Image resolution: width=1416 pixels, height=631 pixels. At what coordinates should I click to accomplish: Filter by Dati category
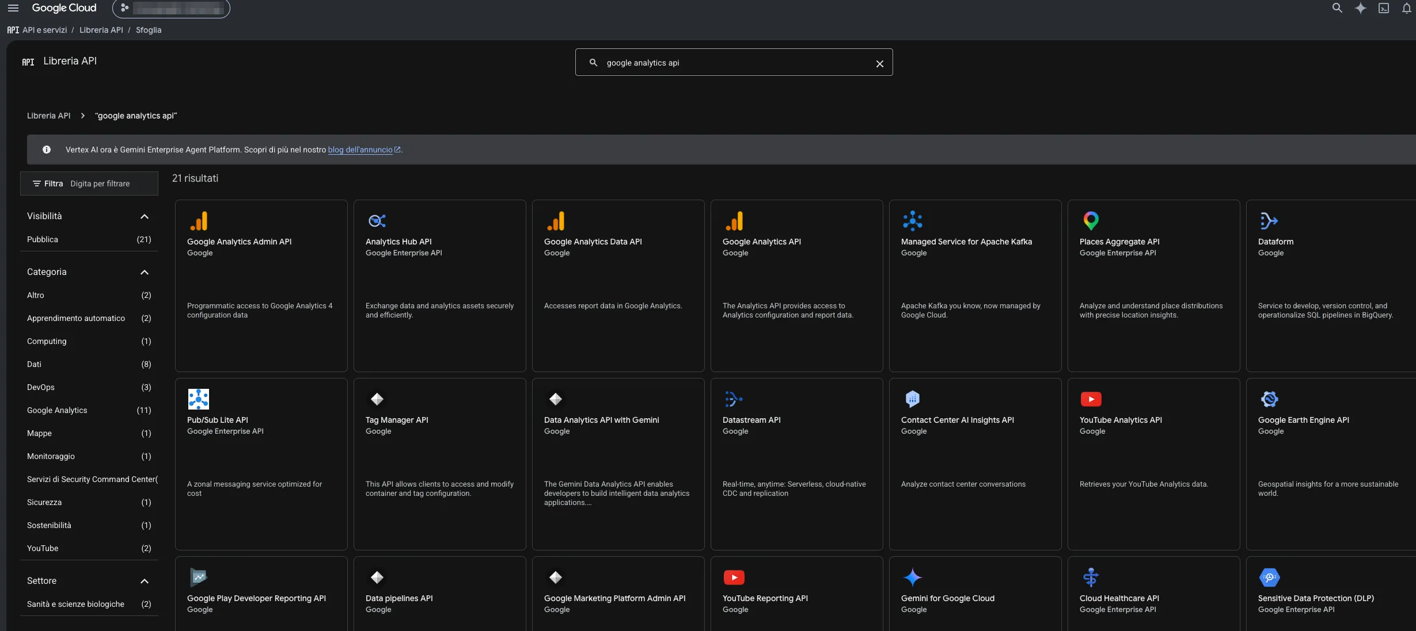(89, 364)
